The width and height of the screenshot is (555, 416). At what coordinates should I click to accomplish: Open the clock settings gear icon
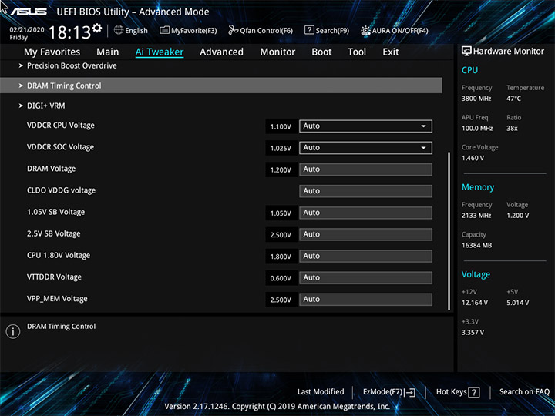tap(96, 28)
